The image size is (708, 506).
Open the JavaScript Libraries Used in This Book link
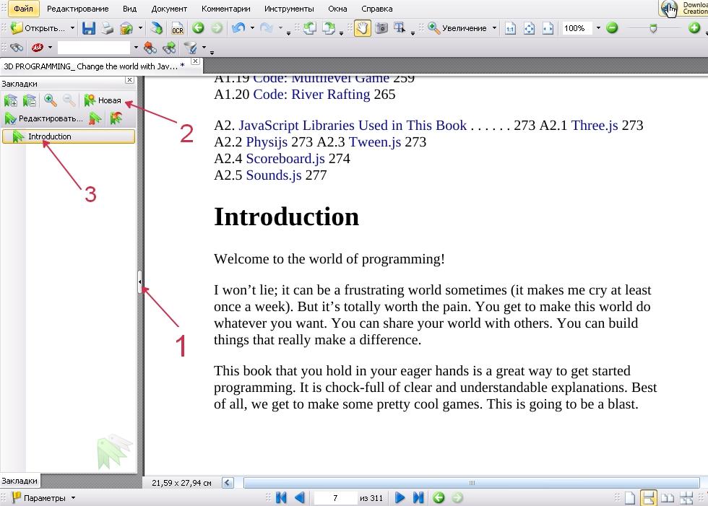353,126
